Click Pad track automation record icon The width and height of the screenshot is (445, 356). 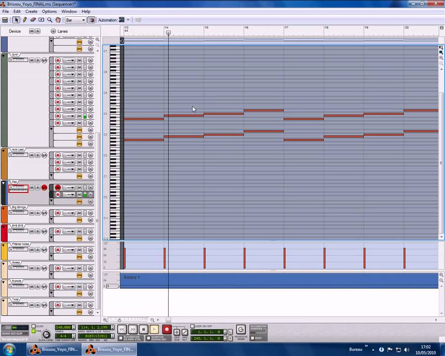point(44,188)
